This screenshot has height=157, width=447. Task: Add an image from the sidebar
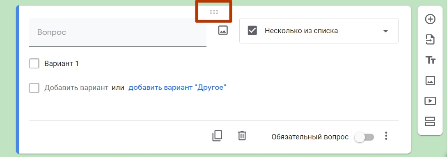(430, 81)
